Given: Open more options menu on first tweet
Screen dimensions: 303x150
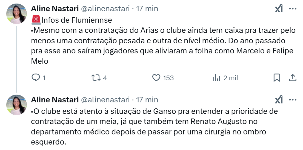Looking at the screenshot, I should point(293,9).
